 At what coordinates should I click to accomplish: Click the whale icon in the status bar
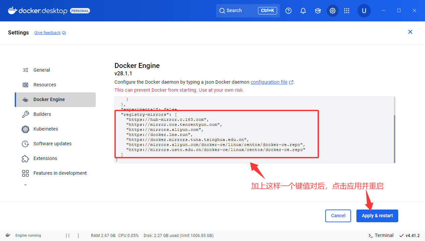tap(8, 235)
